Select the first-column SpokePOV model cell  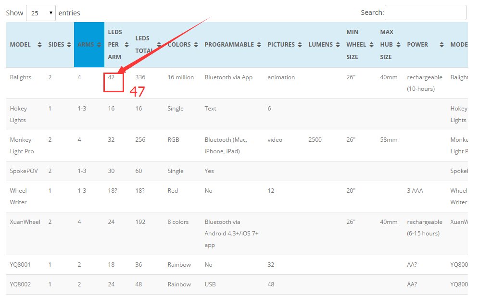[x=24, y=171]
